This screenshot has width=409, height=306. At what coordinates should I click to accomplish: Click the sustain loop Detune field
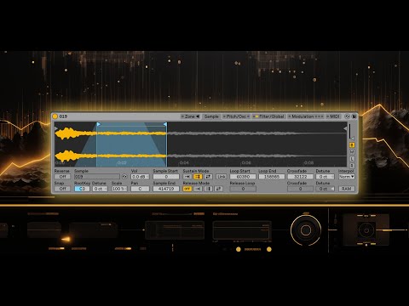pos(325,177)
